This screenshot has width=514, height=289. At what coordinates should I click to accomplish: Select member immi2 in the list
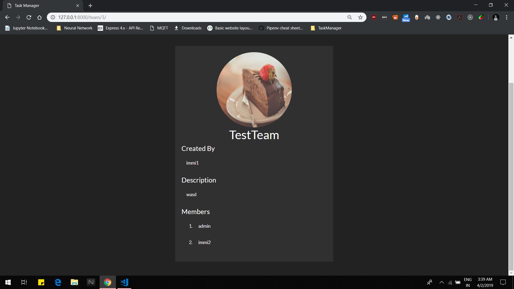(205, 242)
